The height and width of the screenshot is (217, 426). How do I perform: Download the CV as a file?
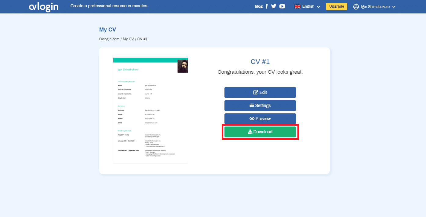tap(260, 132)
